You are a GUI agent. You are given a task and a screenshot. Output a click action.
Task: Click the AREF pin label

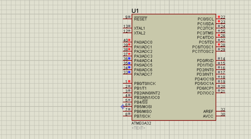(x=208, y=112)
